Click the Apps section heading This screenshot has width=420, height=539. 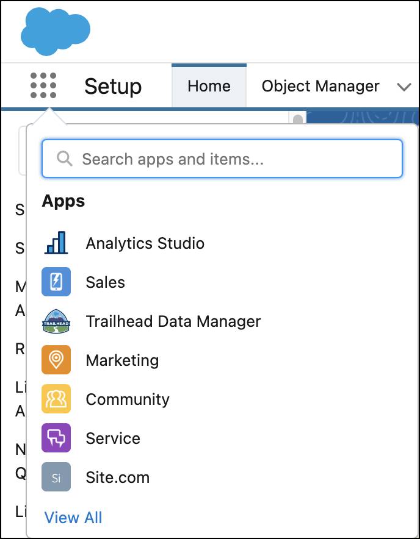tap(63, 201)
